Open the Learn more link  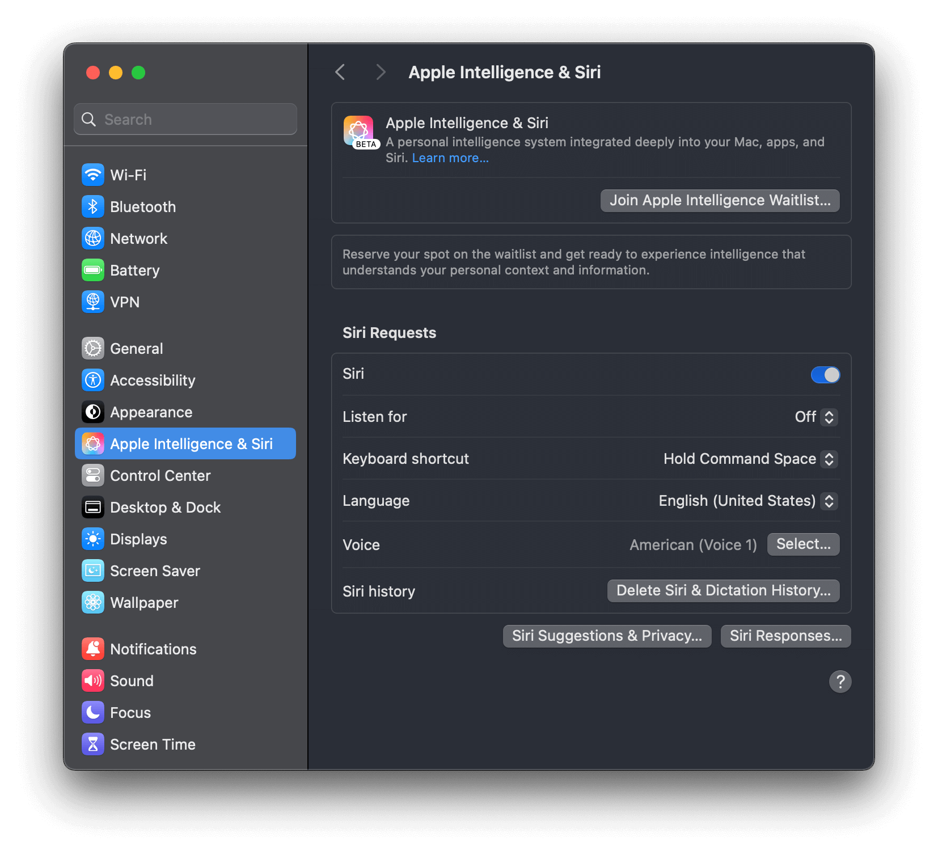tap(450, 158)
